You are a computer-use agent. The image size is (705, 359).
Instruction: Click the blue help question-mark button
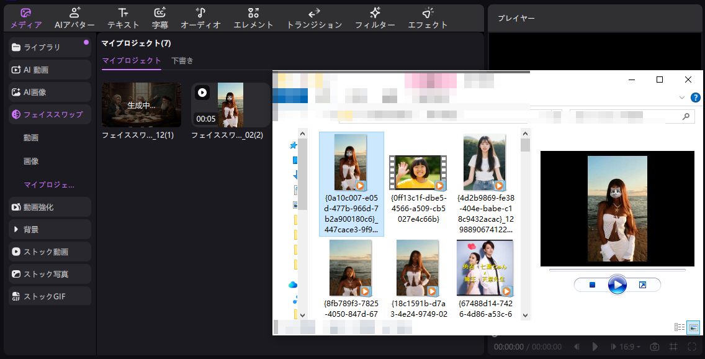pos(695,97)
